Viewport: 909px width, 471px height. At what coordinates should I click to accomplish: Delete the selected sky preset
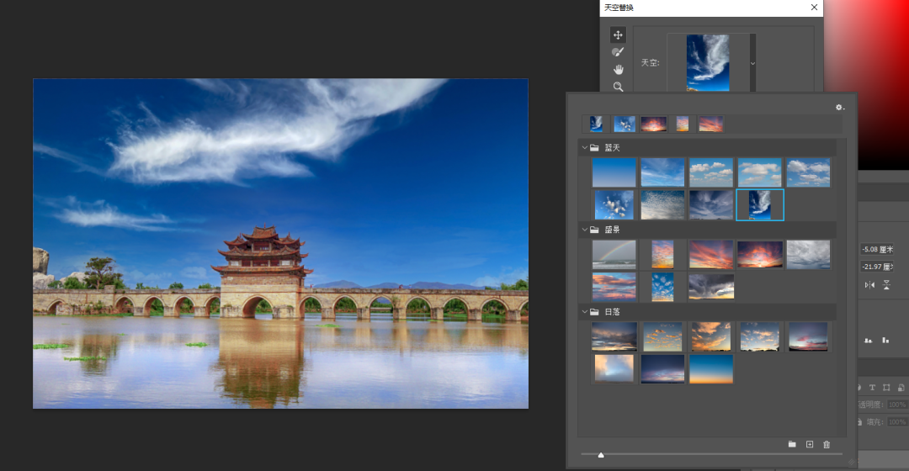[827, 444]
